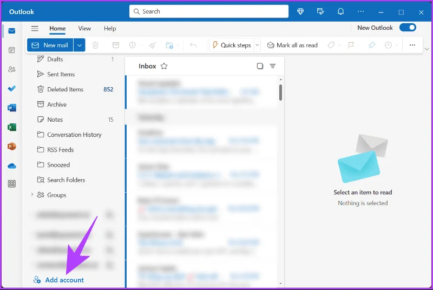Launch Excel from the app rail

coord(11,127)
